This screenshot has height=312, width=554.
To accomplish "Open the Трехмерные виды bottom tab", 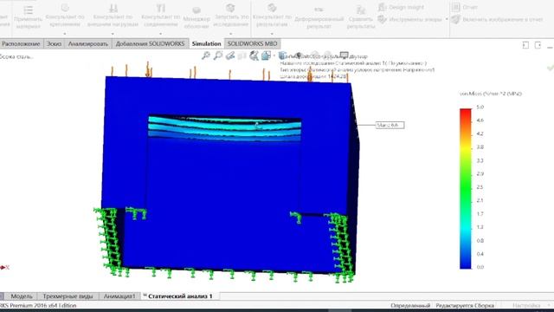I will pos(68,296).
